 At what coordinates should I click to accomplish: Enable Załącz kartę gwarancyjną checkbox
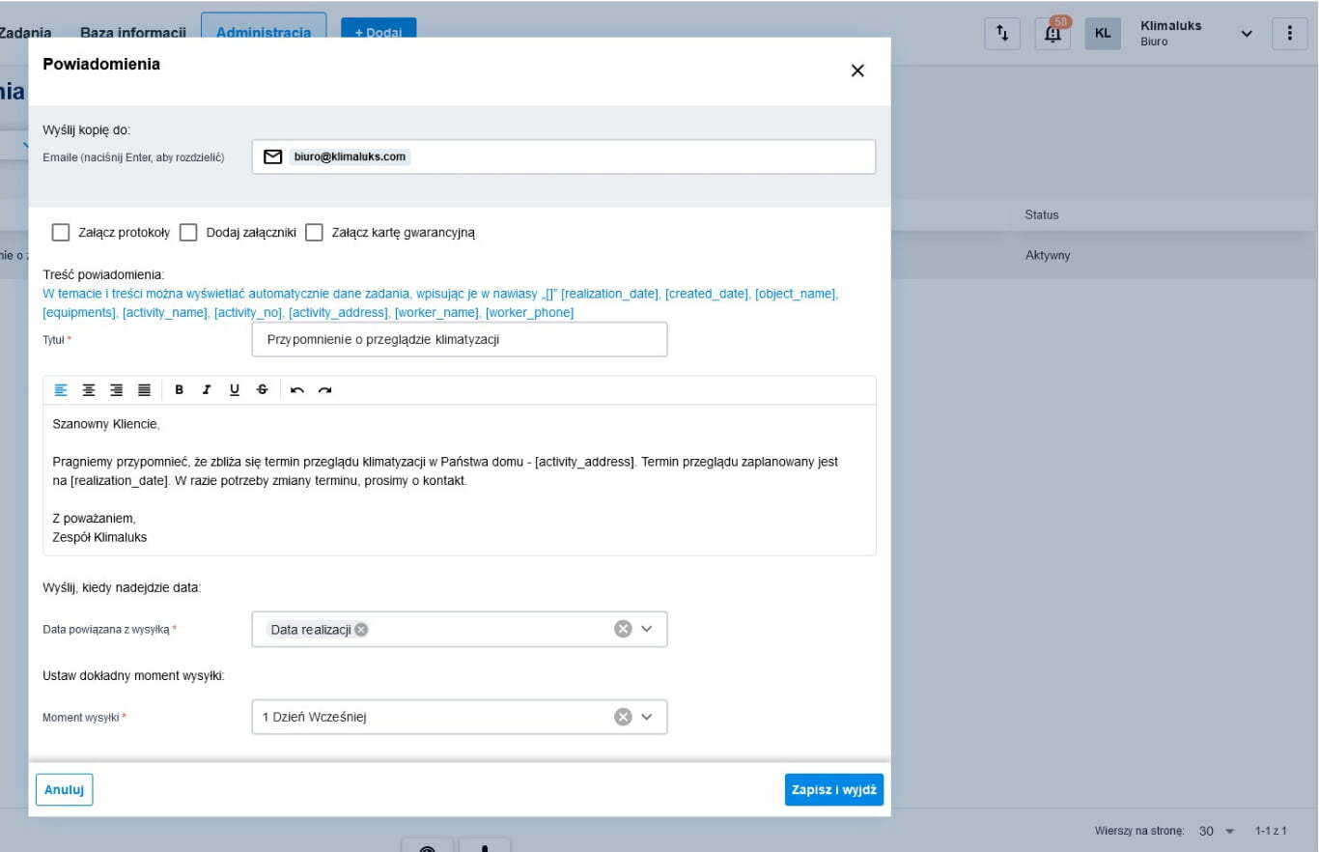pyautogui.click(x=314, y=233)
